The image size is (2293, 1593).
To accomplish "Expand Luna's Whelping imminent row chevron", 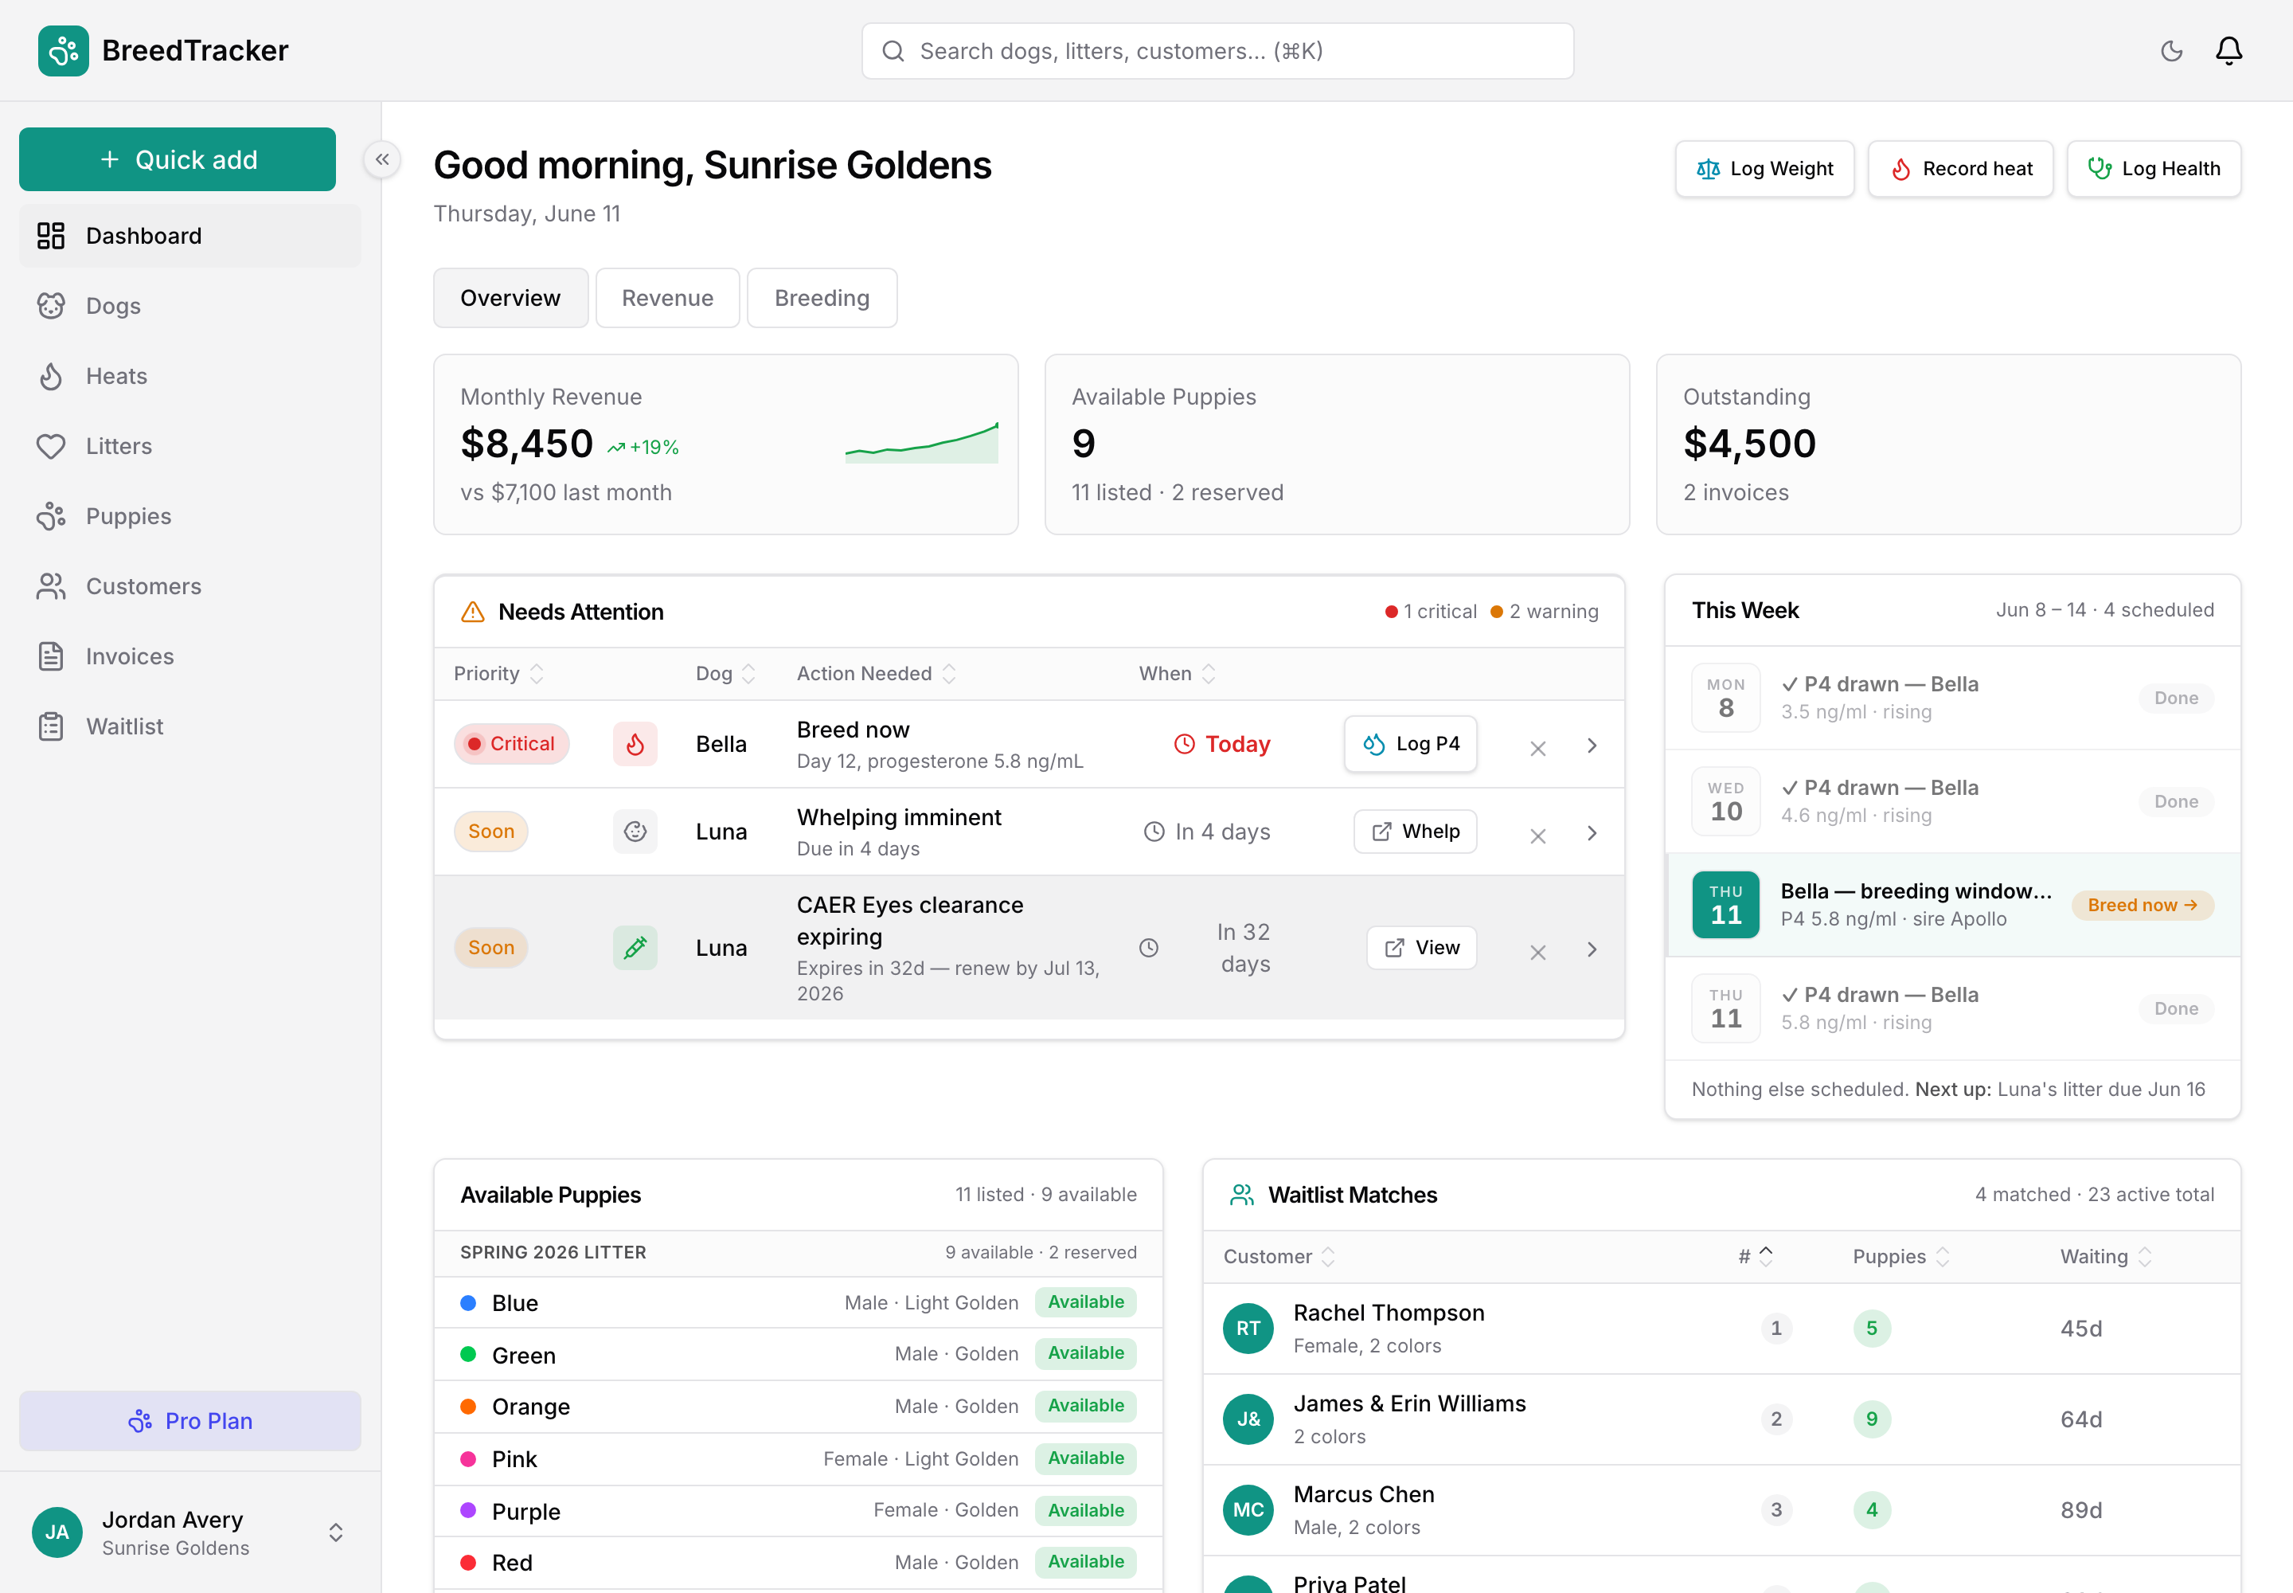I will tap(1592, 833).
